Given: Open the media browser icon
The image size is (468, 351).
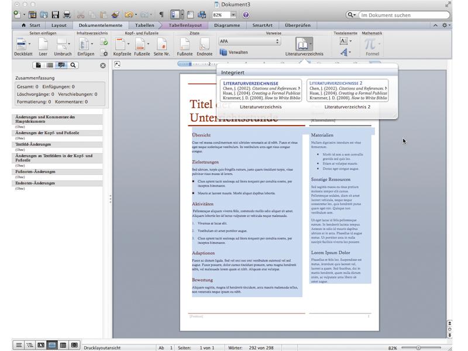Looking at the screenshot, I should click(x=202, y=15).
